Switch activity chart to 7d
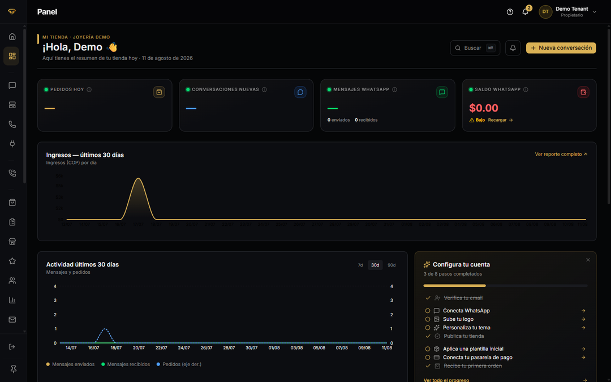 point(360,265)
